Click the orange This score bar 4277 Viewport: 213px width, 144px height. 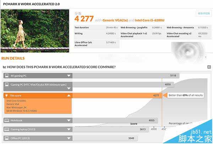(x=117, y=95)
